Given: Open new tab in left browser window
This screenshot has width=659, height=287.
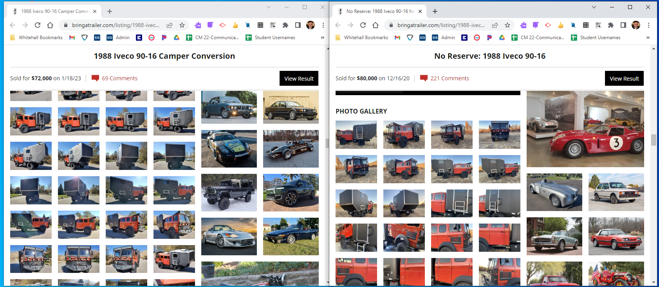Looking at the screenshot, I should 110,11.
